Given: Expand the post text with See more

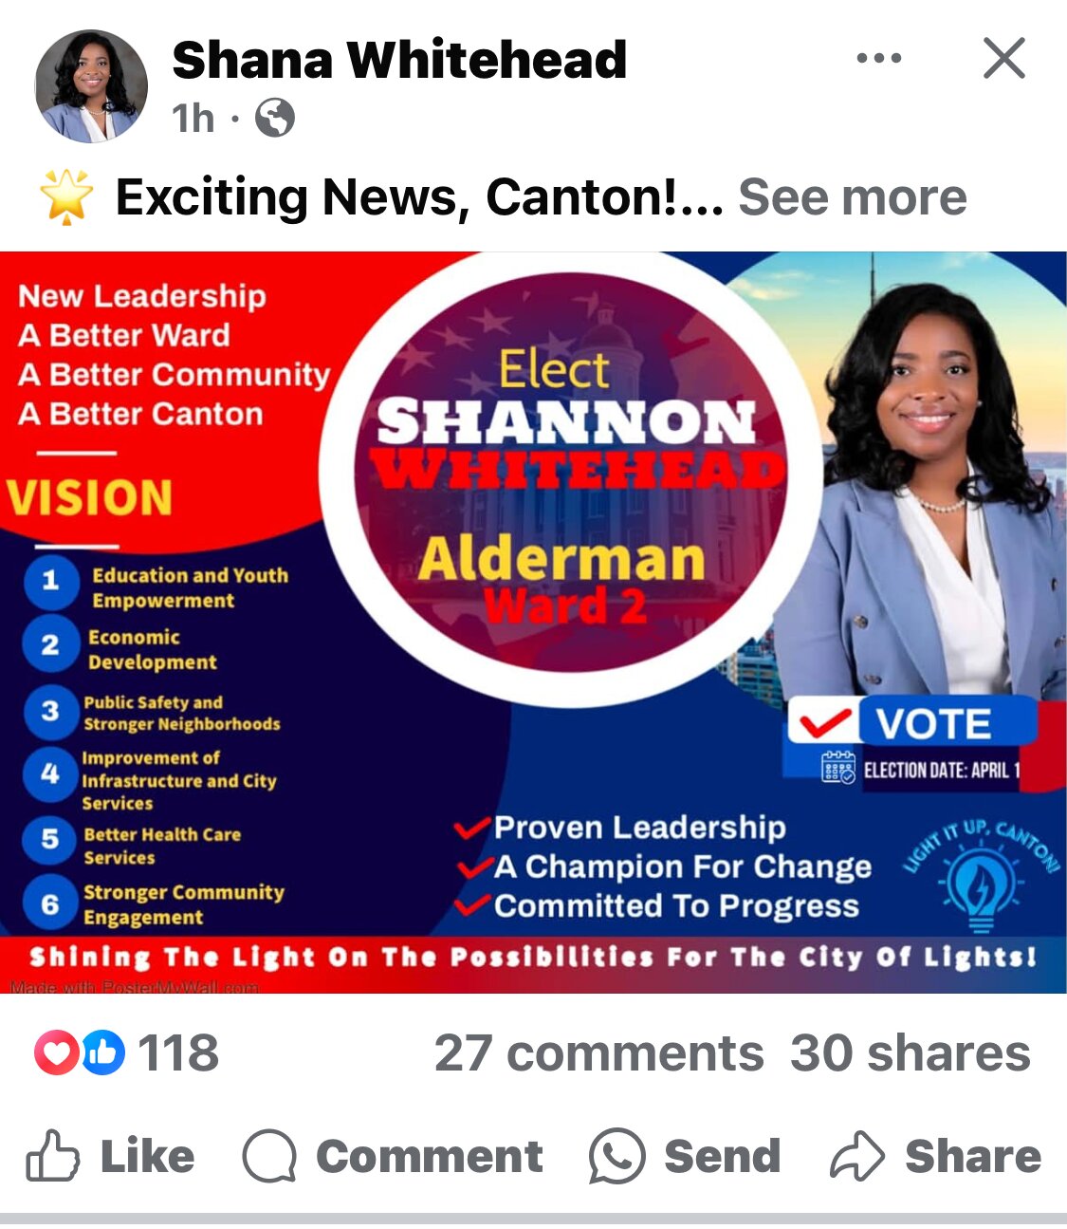Looking at the screenshot, I should tap(853, 197).
